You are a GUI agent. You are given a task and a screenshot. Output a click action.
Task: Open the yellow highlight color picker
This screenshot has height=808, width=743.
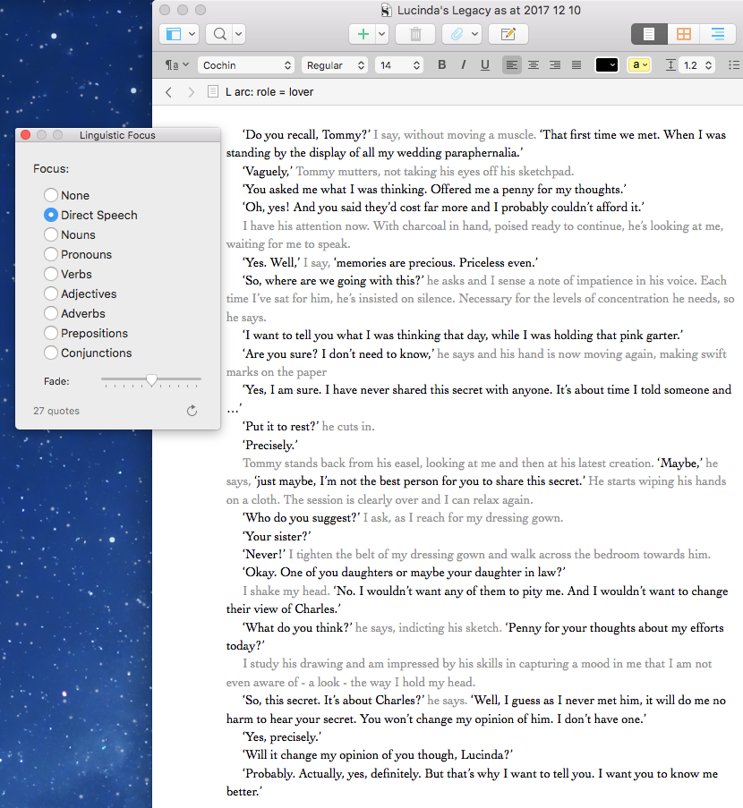pyautogui.click(x=639, y=65)
